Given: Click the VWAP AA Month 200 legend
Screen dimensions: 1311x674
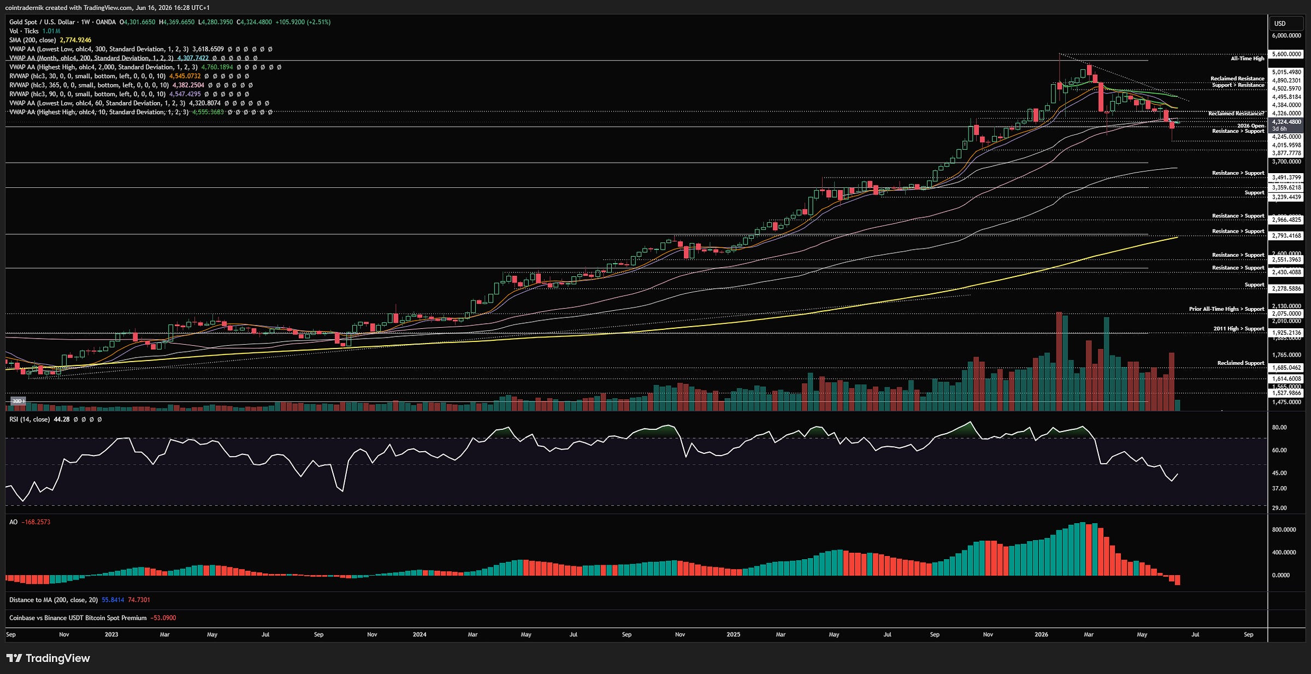Looking at the screenshot, I should [91, 58].
